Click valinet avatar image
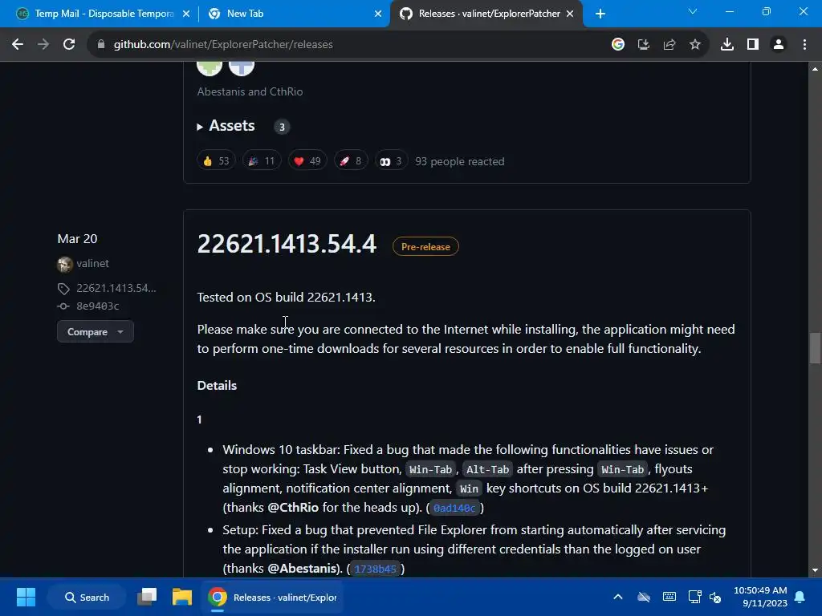The height and width of the screenshot is (616, 822). (65, 264)
